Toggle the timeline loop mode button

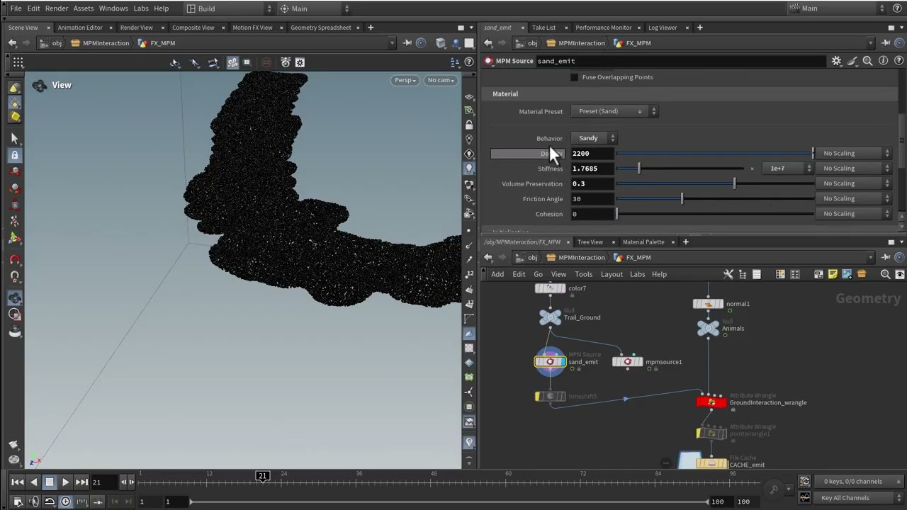(50, 501)
